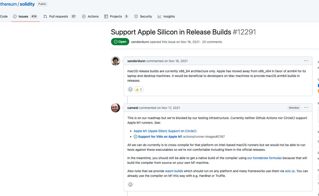Viewport: 319px width, 196px height.
Task: Open emoji picker on xanderdunn's comment
Action: pyautogui.click(x=130, y=89)
